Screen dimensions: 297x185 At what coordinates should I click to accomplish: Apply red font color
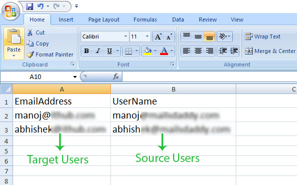(x=164, y=51)
